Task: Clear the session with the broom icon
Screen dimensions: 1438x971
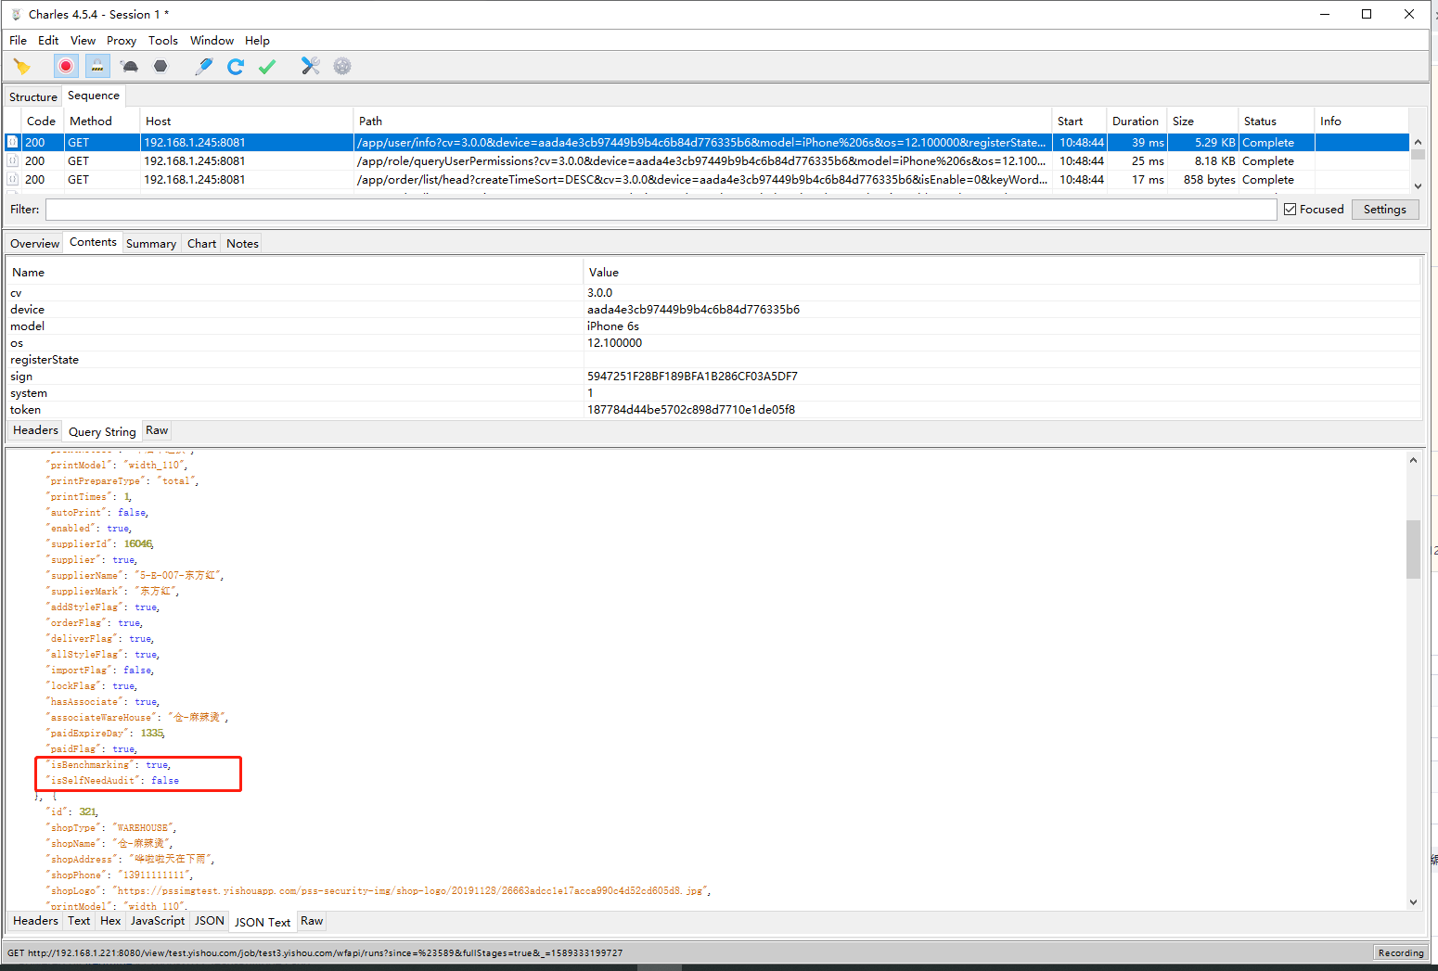Action: click(22, 66)
